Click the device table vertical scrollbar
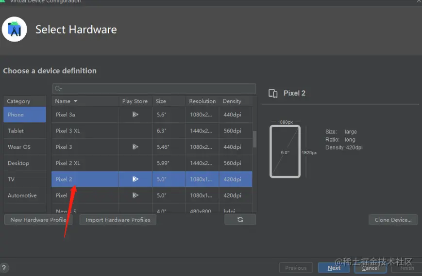422x276 pixels. (x=254, y=139)
